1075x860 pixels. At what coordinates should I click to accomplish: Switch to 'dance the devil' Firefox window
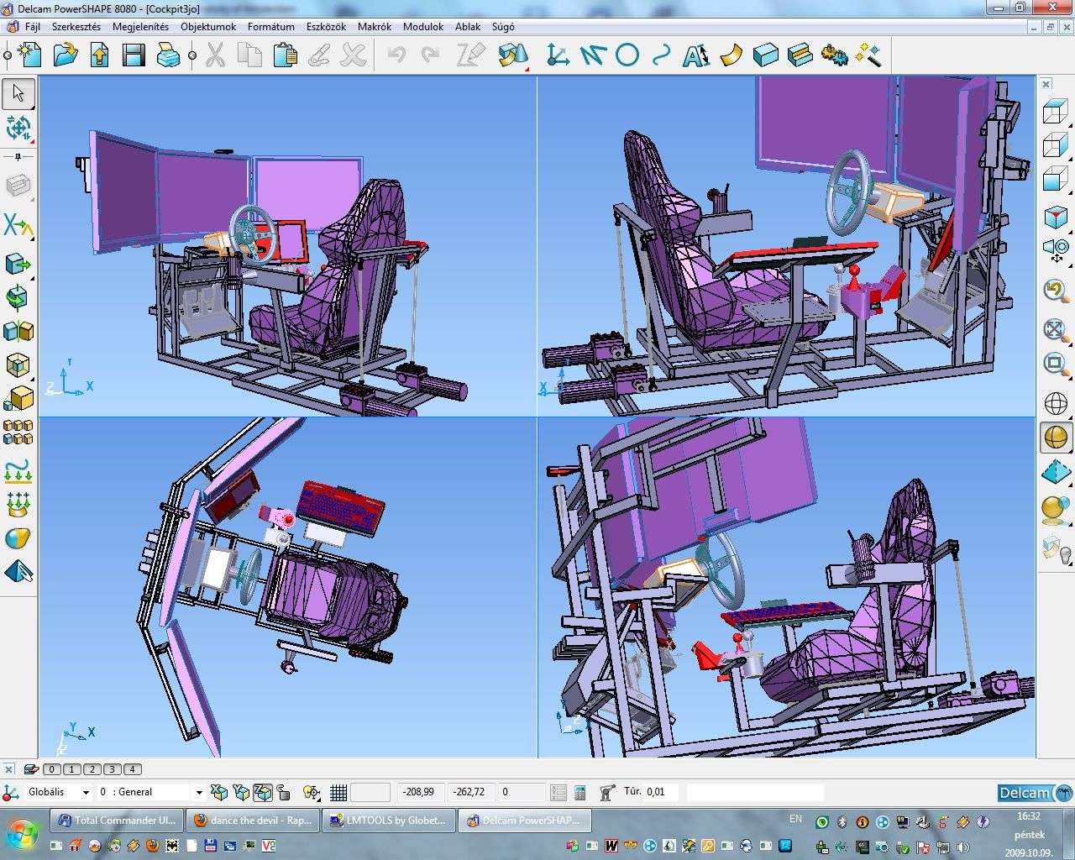click(x=252, y=821)
